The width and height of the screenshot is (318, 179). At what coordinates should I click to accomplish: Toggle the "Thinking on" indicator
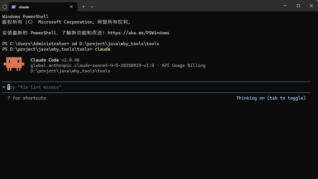coord(271,98)
